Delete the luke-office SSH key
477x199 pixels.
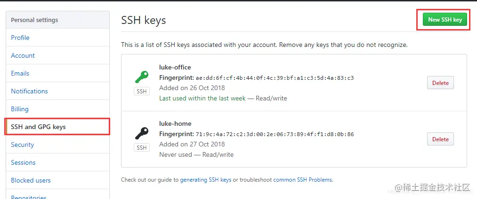440,83
